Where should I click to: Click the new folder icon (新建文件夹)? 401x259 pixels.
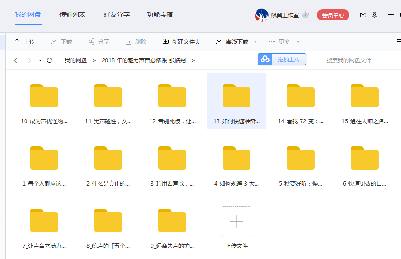[x=165, y=41]
